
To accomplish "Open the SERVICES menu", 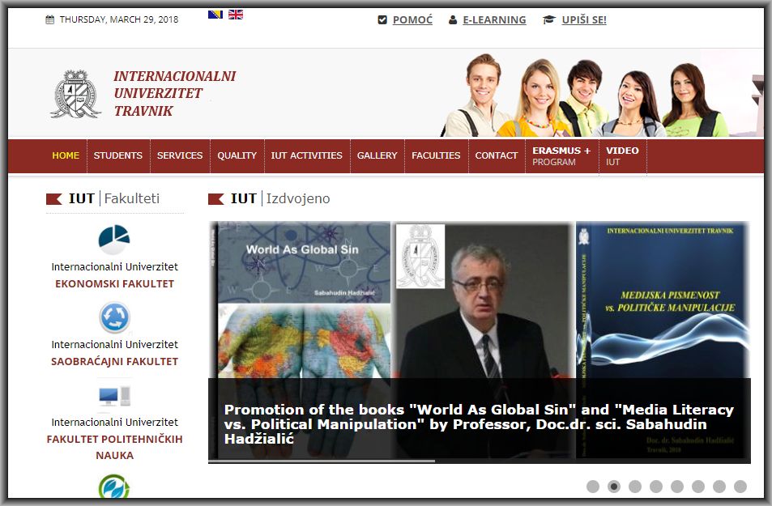I will tap(180, 155).
